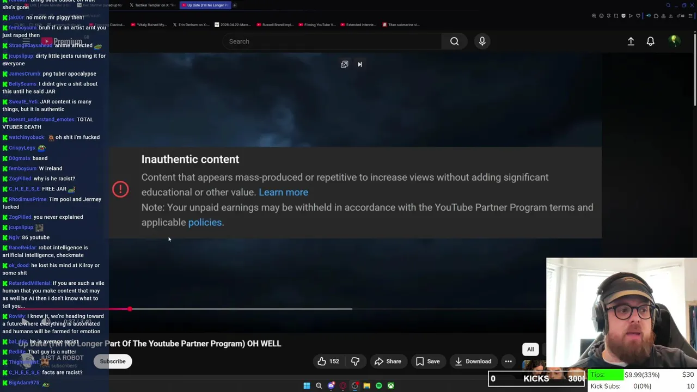
Task: Open the YouTube account avatar menu
Action: pos(674,41)
